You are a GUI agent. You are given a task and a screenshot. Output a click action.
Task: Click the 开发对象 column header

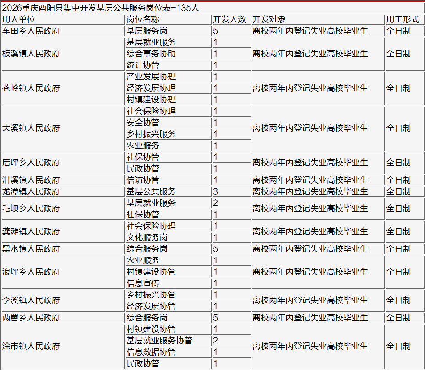pyautogui.click(x=318, y=19)
